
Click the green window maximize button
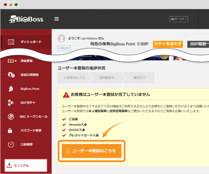tap(16, 5)
